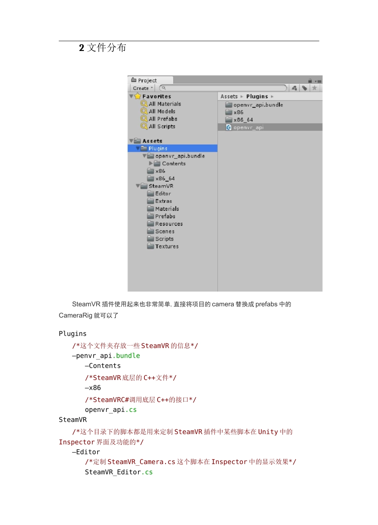Click the Editor folder name

pos(163,194)
